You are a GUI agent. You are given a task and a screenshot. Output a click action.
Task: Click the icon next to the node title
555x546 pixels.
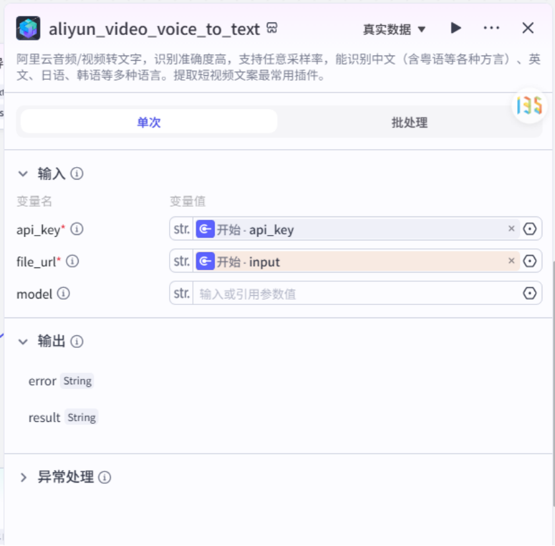click(x=272, y=28)
